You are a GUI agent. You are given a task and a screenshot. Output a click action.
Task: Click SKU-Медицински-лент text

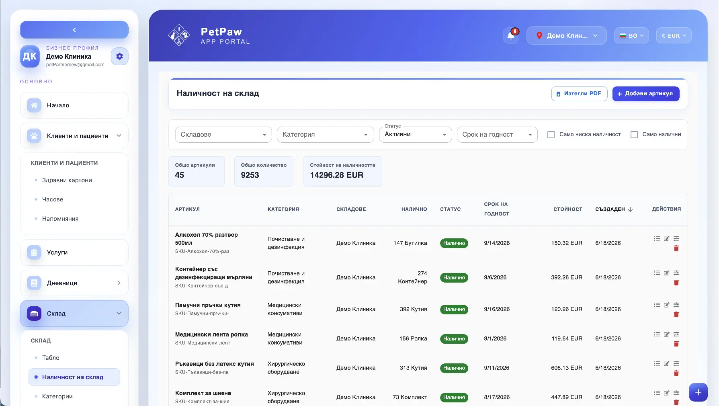click(x=203, y=343)
